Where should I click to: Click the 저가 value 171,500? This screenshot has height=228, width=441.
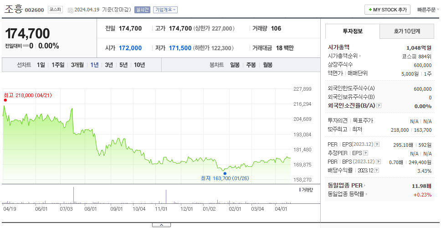tap(180, 48)
